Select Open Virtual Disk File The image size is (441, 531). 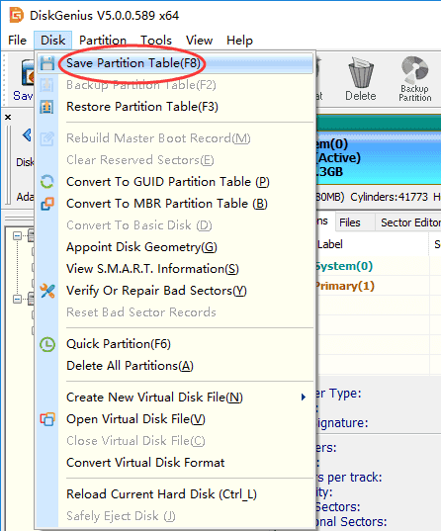pyautogui.click(x=175, y=419)
